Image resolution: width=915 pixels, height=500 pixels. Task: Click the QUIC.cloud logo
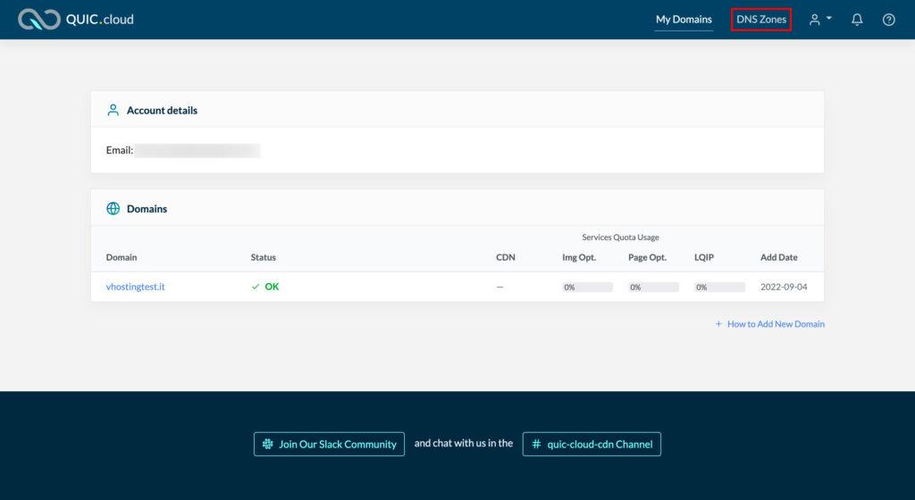76,20
